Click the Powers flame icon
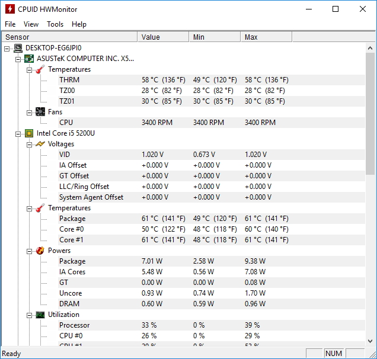The width and height of the screenshot is (377, 359). (x=40, y=251)
